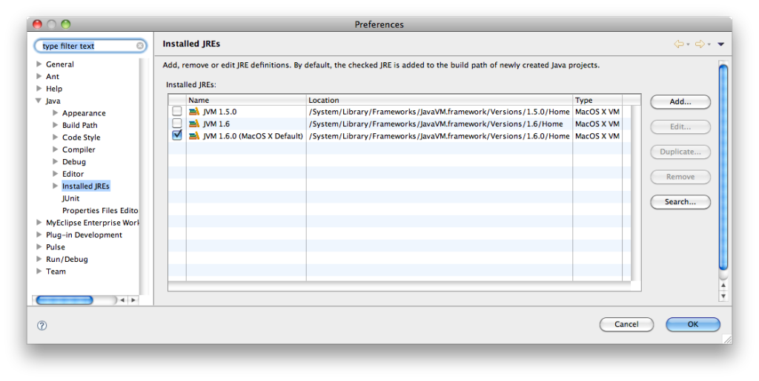
Task: Click the tree scroll left arrow
Action: tap(122, 300)
